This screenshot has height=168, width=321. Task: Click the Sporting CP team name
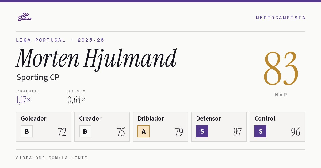[38, 77]
